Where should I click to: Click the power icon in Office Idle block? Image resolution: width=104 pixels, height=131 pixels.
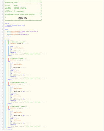[14, 68]
